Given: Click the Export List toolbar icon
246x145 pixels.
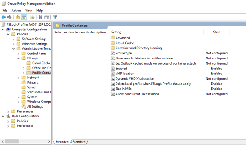Looking at the screenshot, I should pyautogui.click(x=32, y=17).
